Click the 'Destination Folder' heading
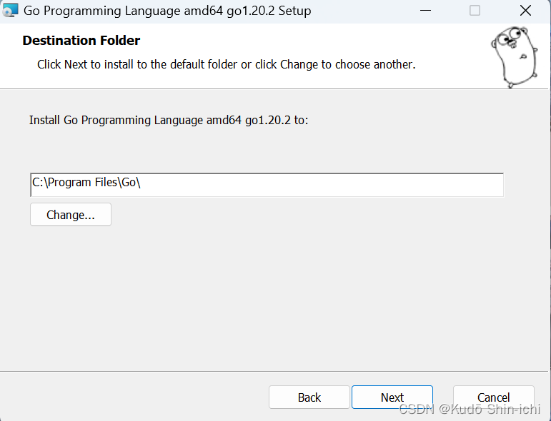The width and height of the screenshot is (551, 421). coord(81,41)
